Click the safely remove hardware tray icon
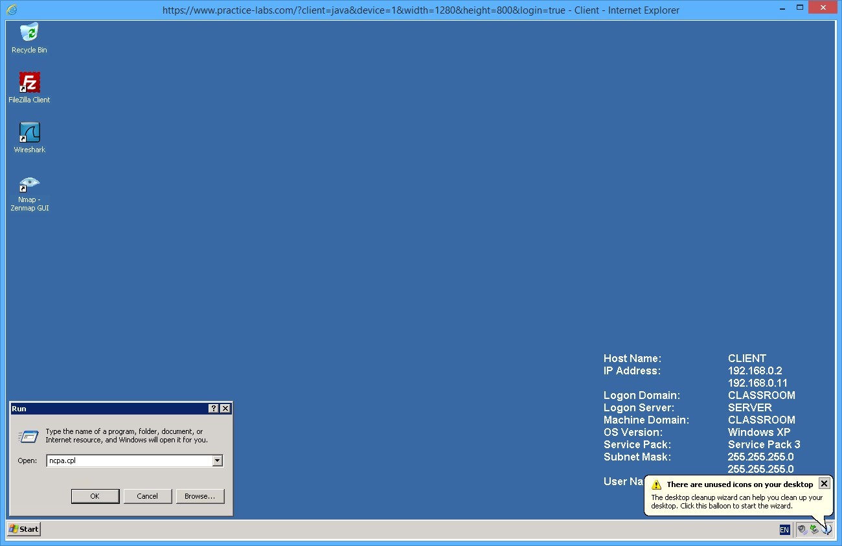Viewport: 842px width, 546px height. (x=814, y=529)
